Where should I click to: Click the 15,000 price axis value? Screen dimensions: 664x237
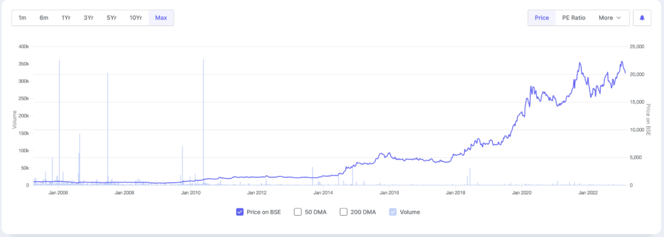[x=637, y=102]
